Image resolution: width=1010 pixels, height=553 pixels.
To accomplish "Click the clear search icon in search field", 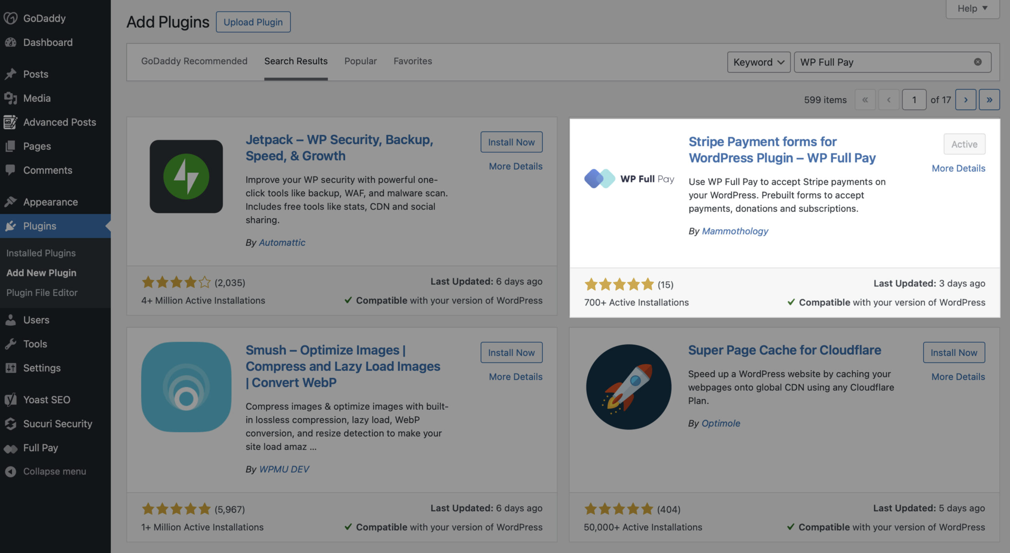I will click(978, 61).
